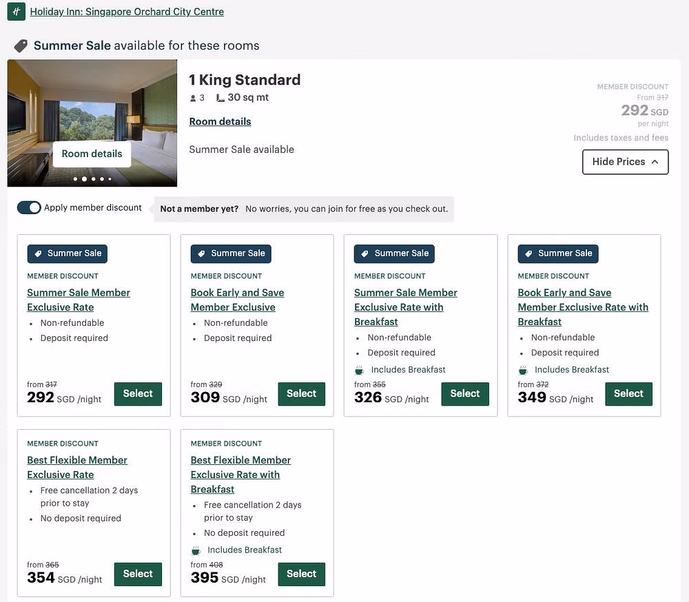Select the 292 SGD per night rate

click(138, 394)
